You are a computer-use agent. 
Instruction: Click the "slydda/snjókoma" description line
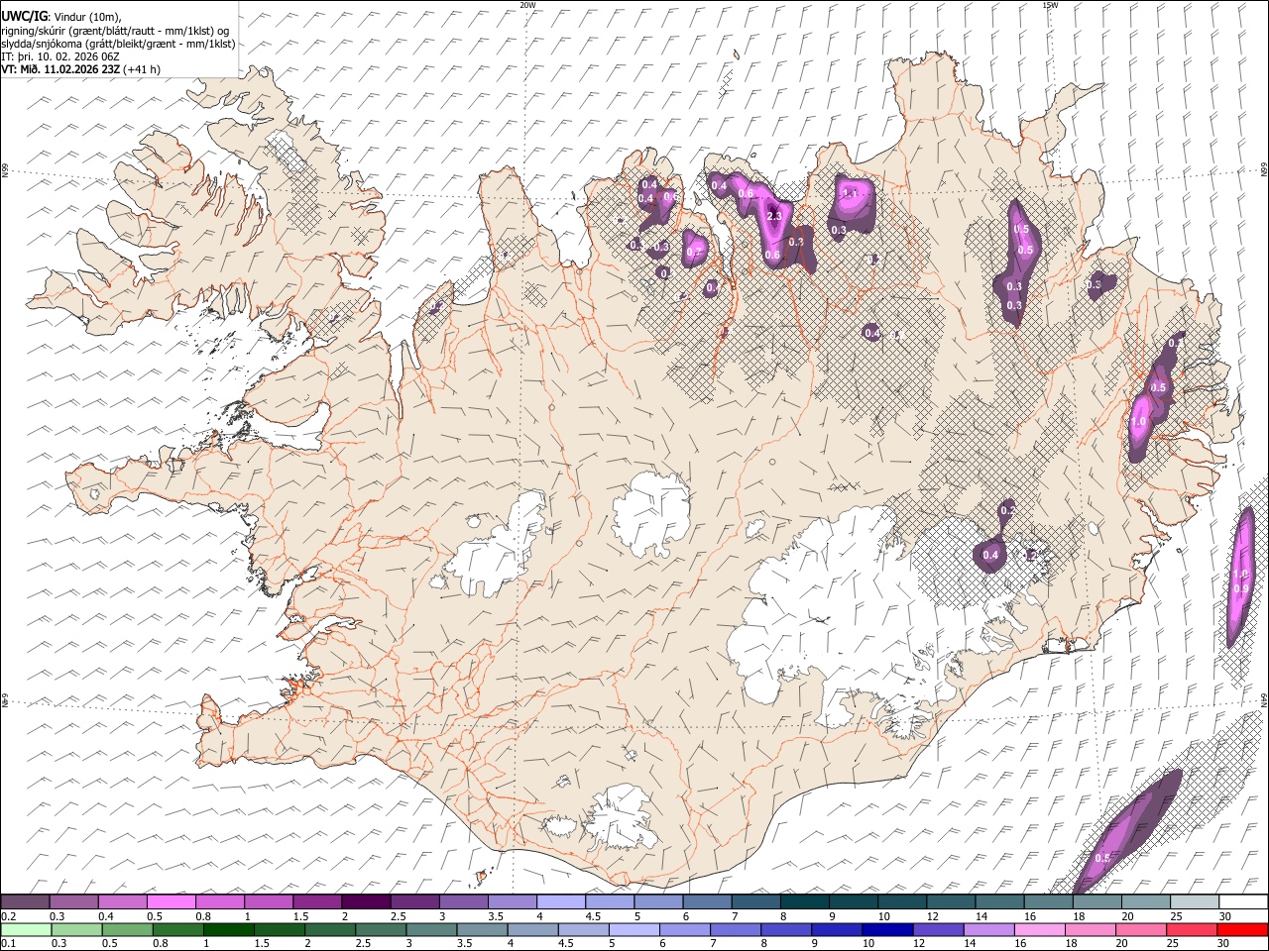click(118, 44)
